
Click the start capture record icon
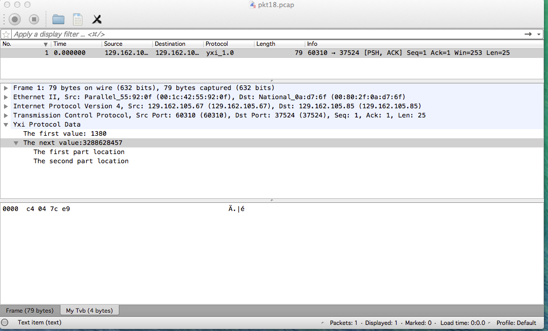tap(15, 19)
